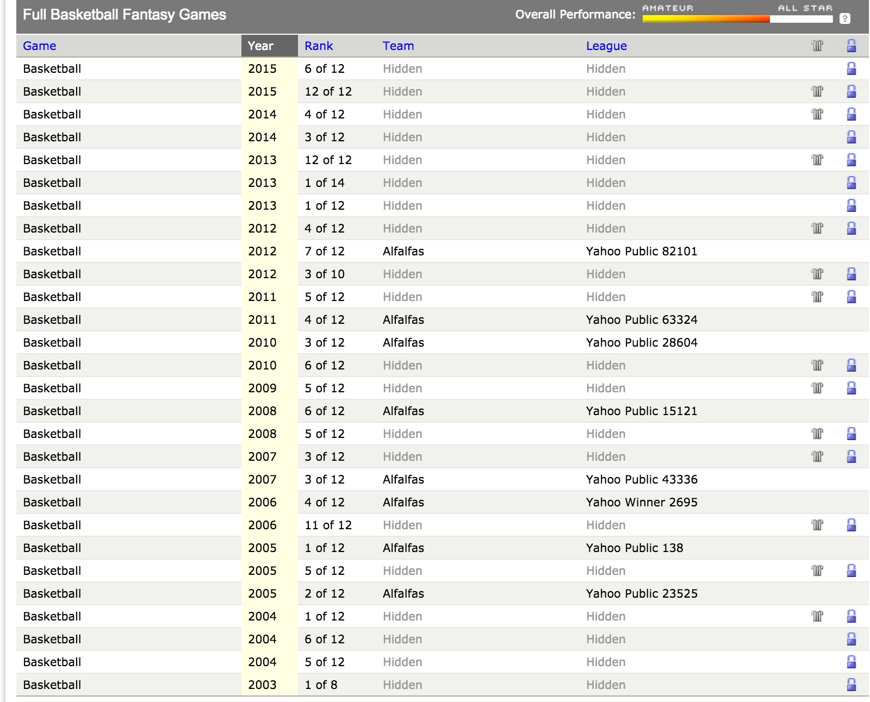870x702 pixels.
Task: Click the jersey icon for 2004 1 of 12 row
Action: point(817,616)
